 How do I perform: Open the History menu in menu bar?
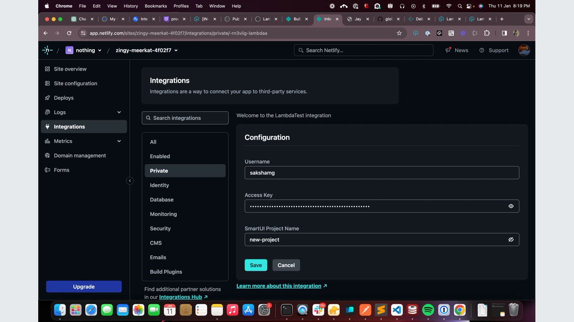pos(131,6)
